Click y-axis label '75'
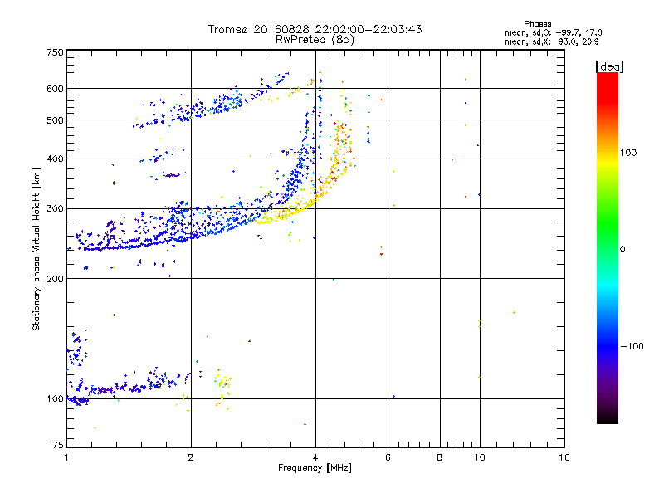 (58, 445)
